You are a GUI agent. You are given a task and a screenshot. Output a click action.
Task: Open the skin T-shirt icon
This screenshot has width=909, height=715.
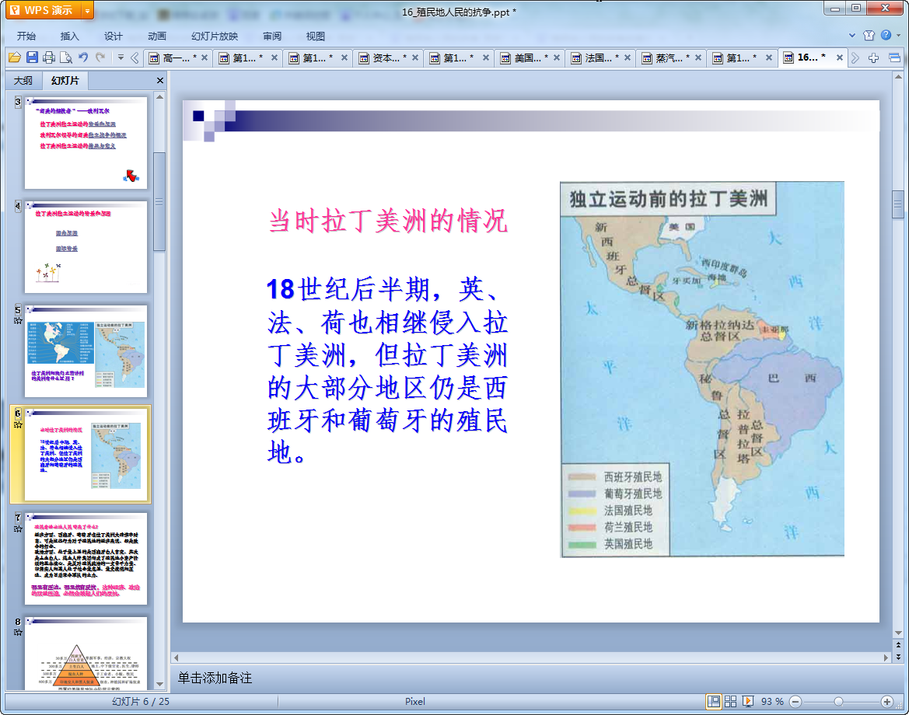869,36
